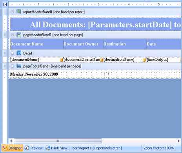Switch to the Preview tab
This screenshot has height=153, width=182.
click(x=34, y=148)
